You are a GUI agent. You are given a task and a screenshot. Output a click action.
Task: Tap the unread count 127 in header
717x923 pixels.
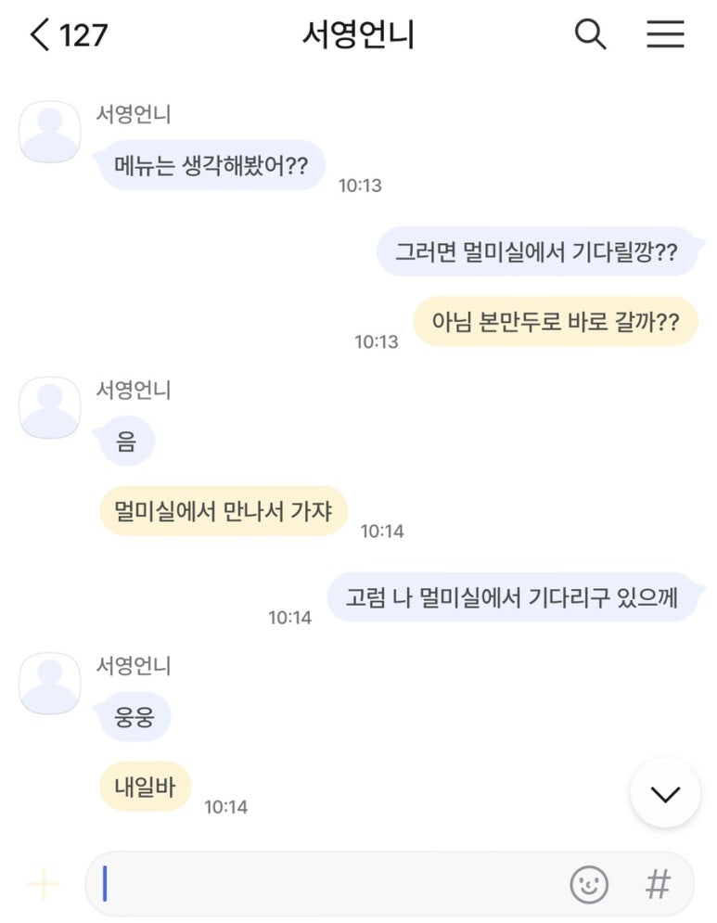pyautogui.click(x=83, y=35)
